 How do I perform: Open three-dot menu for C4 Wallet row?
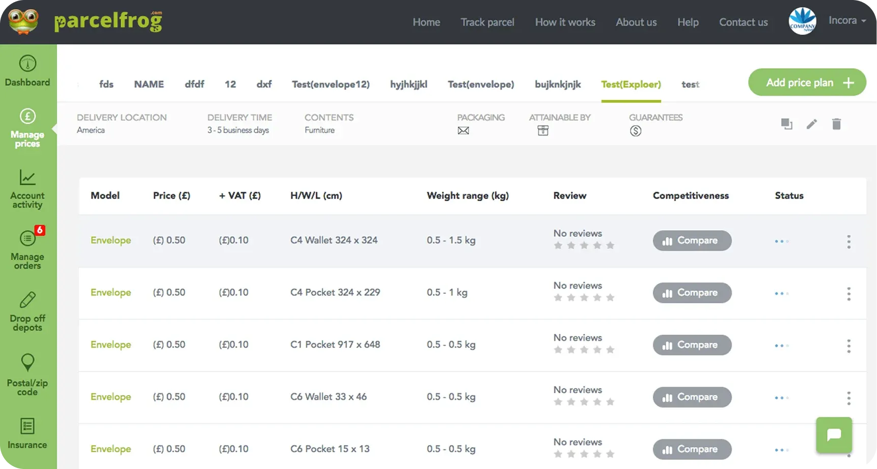(x=848, y=241)
